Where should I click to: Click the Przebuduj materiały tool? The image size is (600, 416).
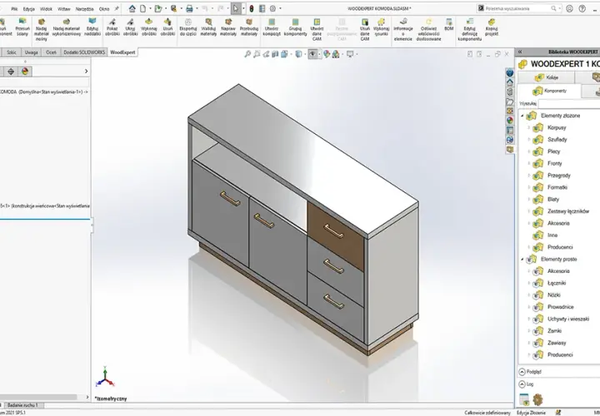(249, 27)
